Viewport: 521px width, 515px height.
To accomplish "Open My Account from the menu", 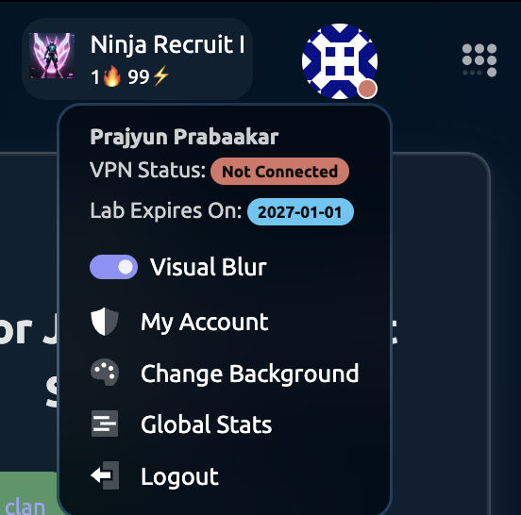I will (x=205, y=322).
